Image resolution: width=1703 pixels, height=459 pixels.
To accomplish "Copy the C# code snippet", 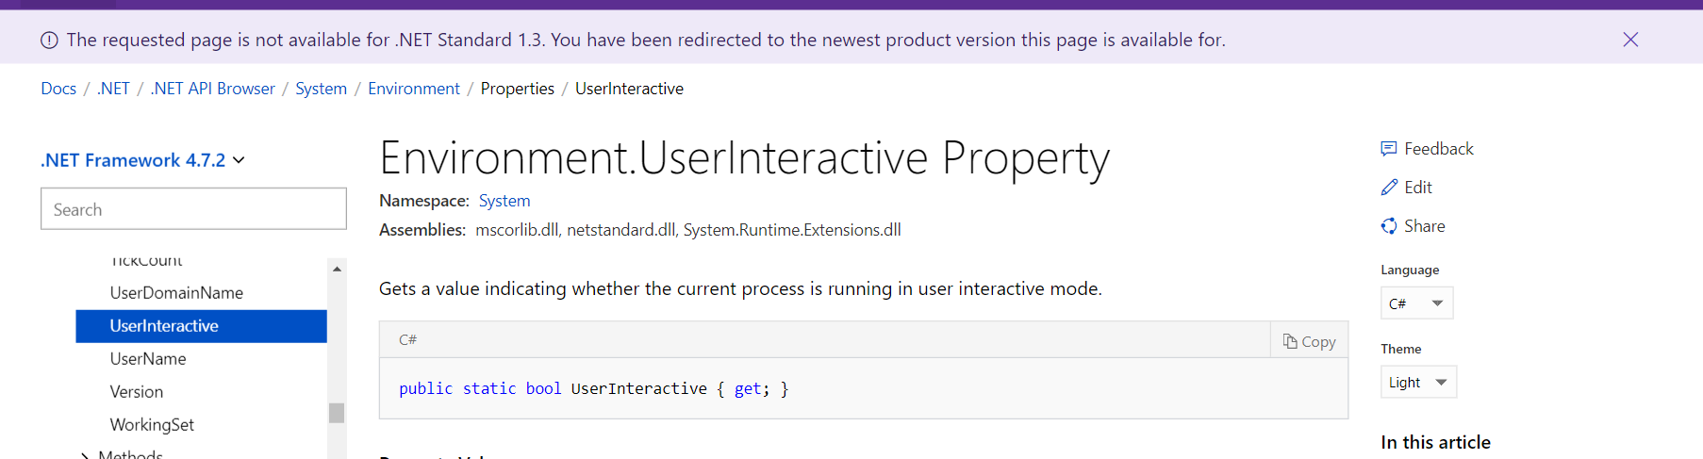I will tap(1309, 341).
